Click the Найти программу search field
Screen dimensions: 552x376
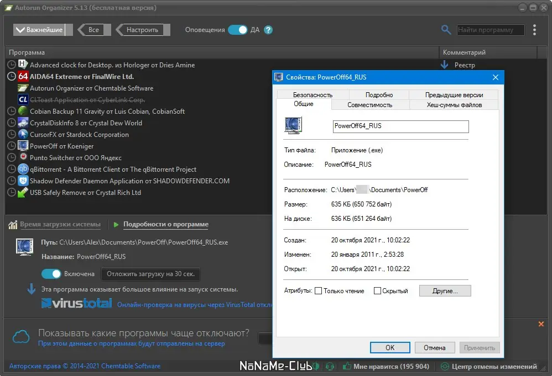[x=491, y=30]
